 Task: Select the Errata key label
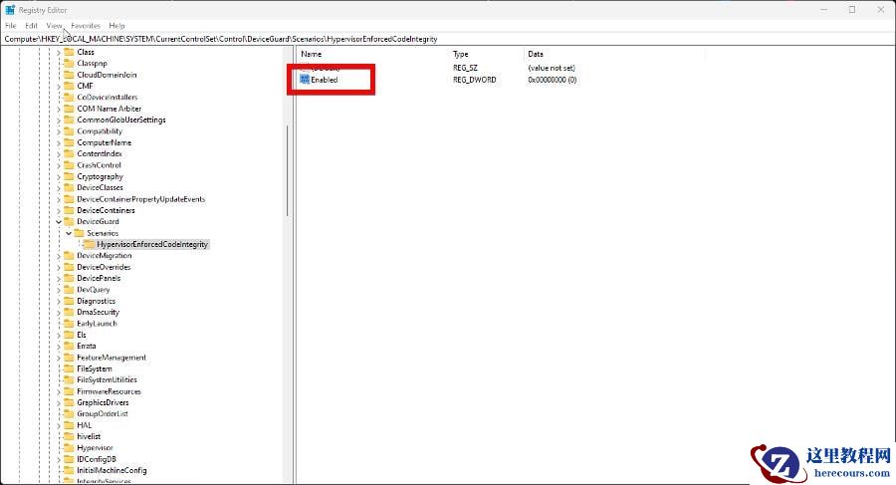(87, 346)
